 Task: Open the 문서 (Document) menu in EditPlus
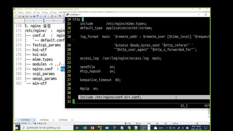[53, 12]
